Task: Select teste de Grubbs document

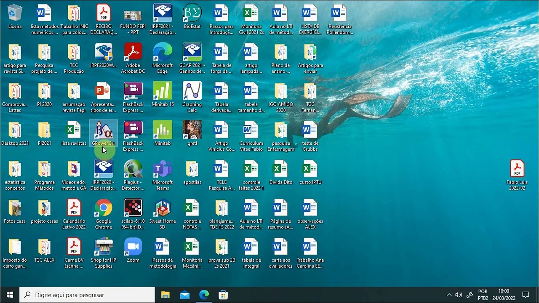Action: point(310,136)
